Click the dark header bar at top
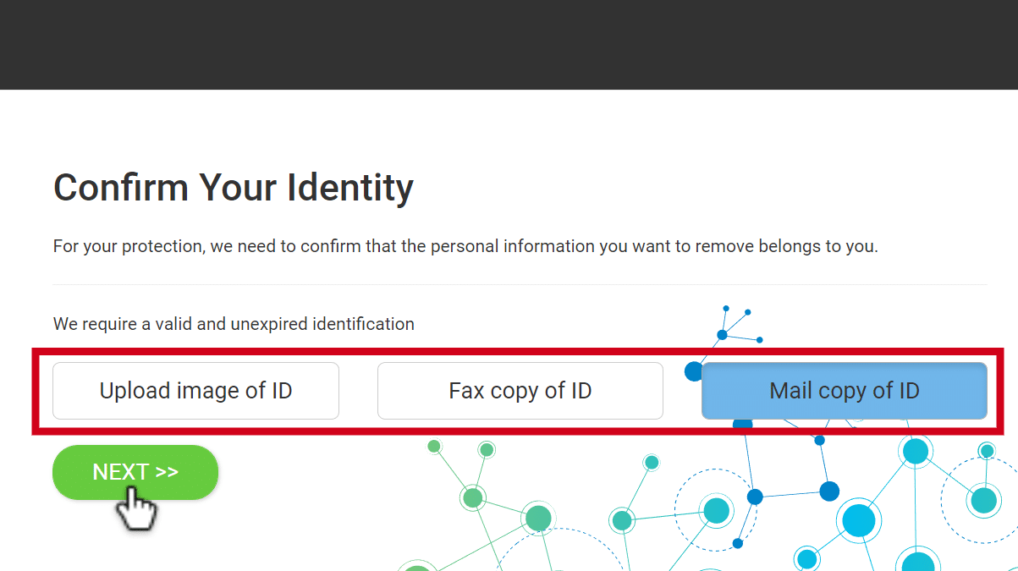1018x571 pixels. click(509, 44)
